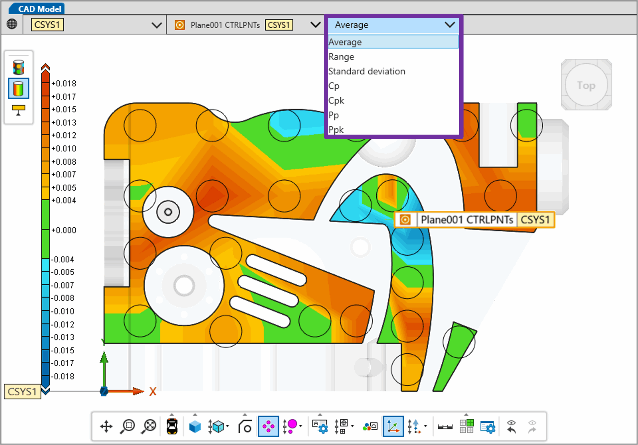Open the Plane001 CTRLPNTs feature dropdown
Image resolution: width=638 pixels, height=445 pixels.
(315, 25)
